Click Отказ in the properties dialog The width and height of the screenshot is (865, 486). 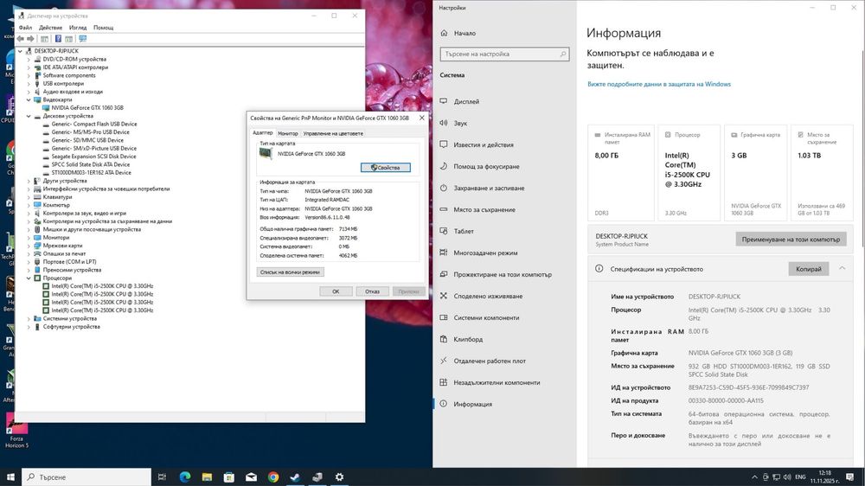coord(372,291)
